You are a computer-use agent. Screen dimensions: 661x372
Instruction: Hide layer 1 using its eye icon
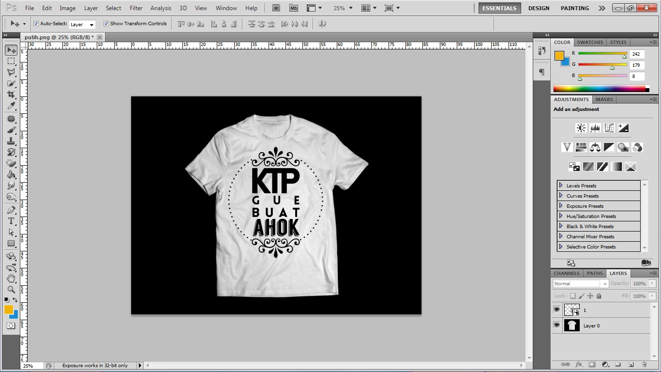click(556, 310)
